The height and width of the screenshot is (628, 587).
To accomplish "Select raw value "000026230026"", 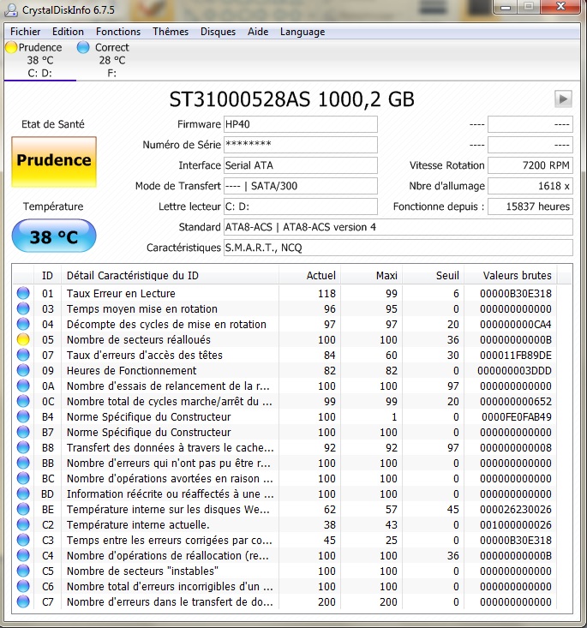I will [516, 510].
